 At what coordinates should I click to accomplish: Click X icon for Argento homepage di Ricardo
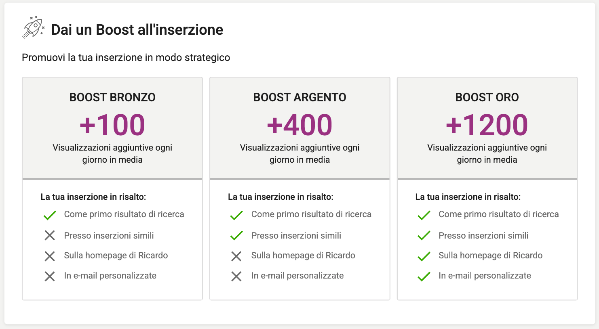click(236, 256)
